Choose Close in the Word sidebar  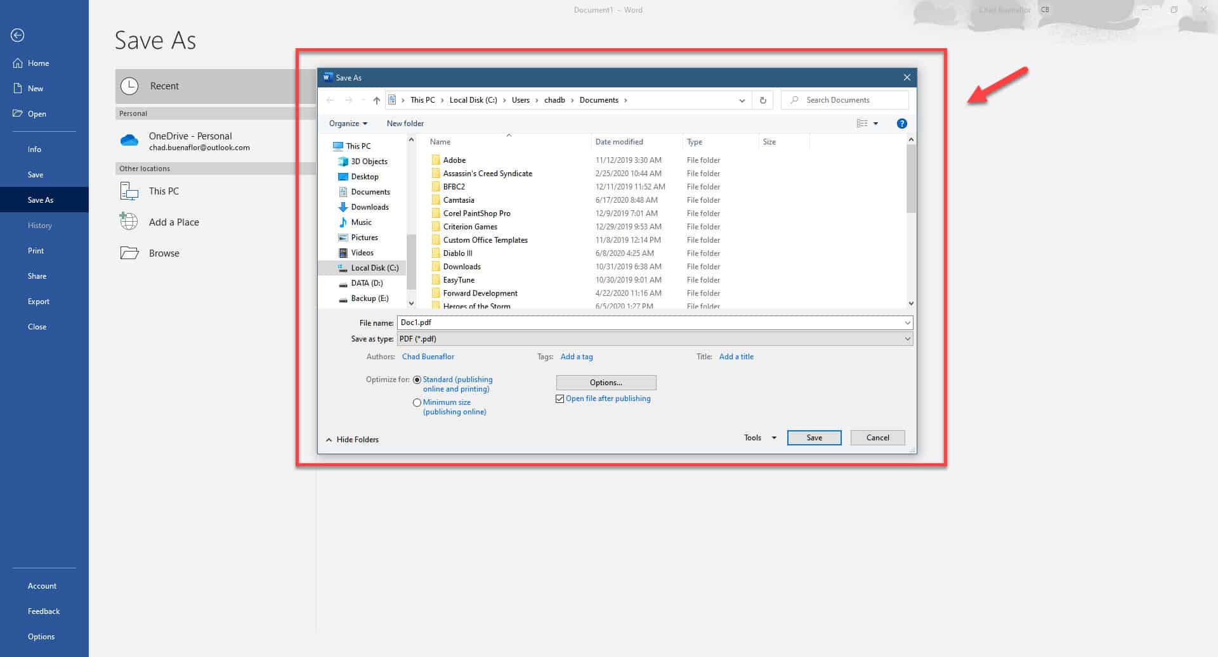[x=37, y=327]
